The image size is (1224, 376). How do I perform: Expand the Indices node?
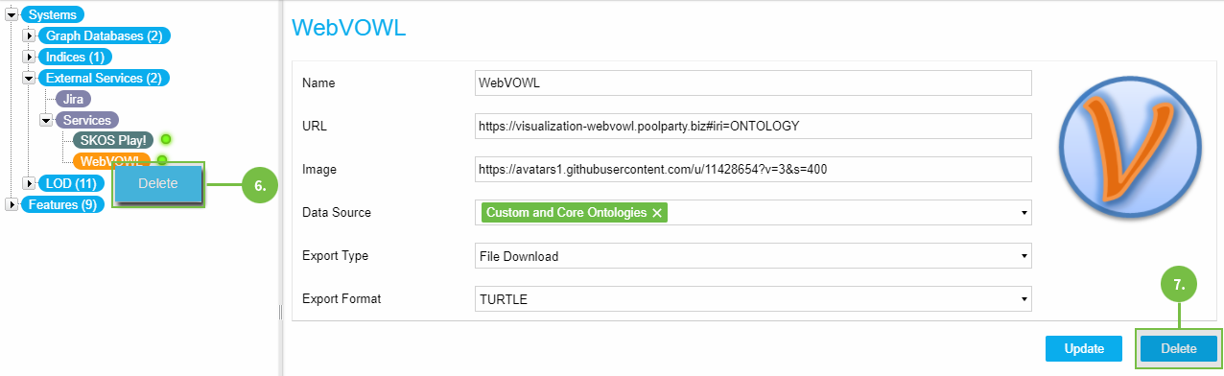coord(29,57)
